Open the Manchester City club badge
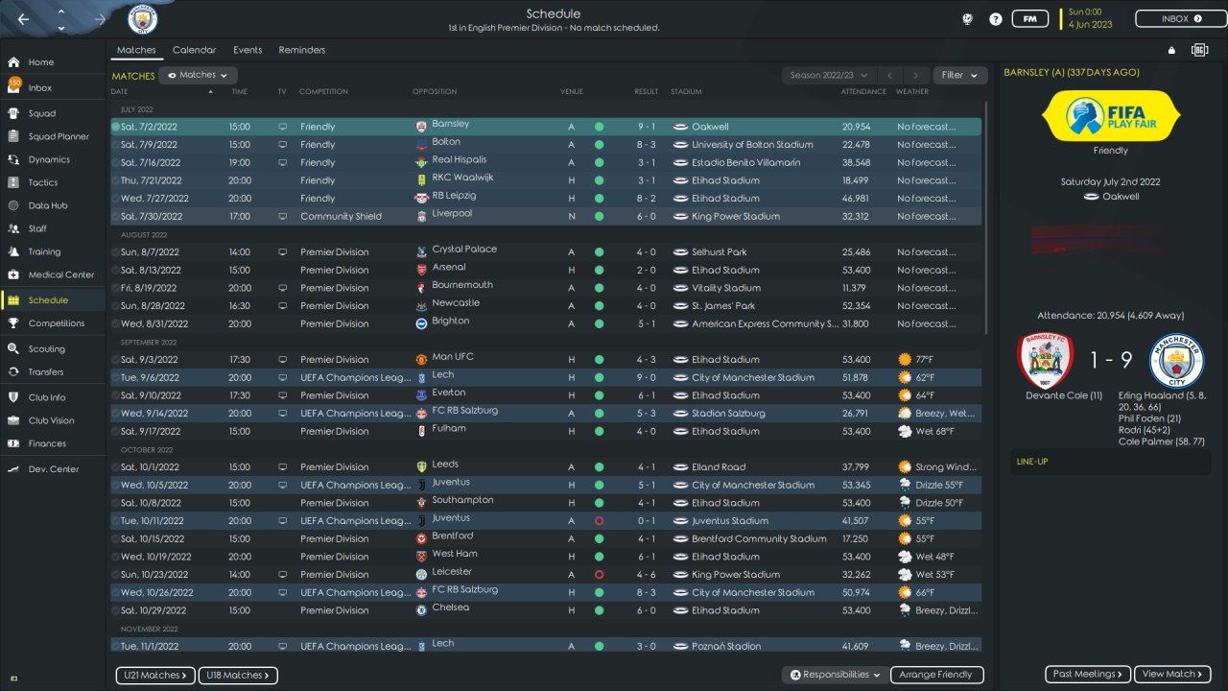The height and width of the screenshot is (691, 1228). coord(143,19)
